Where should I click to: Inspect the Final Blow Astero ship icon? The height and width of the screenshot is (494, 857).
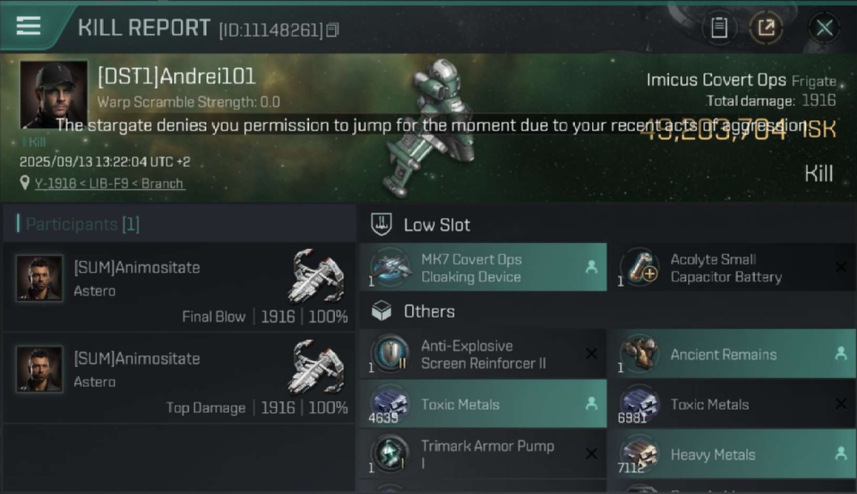[x=316, y=275]
